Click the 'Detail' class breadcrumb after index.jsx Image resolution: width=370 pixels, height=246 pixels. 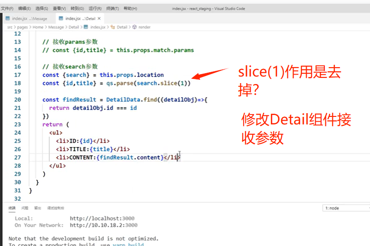(122, 27)
